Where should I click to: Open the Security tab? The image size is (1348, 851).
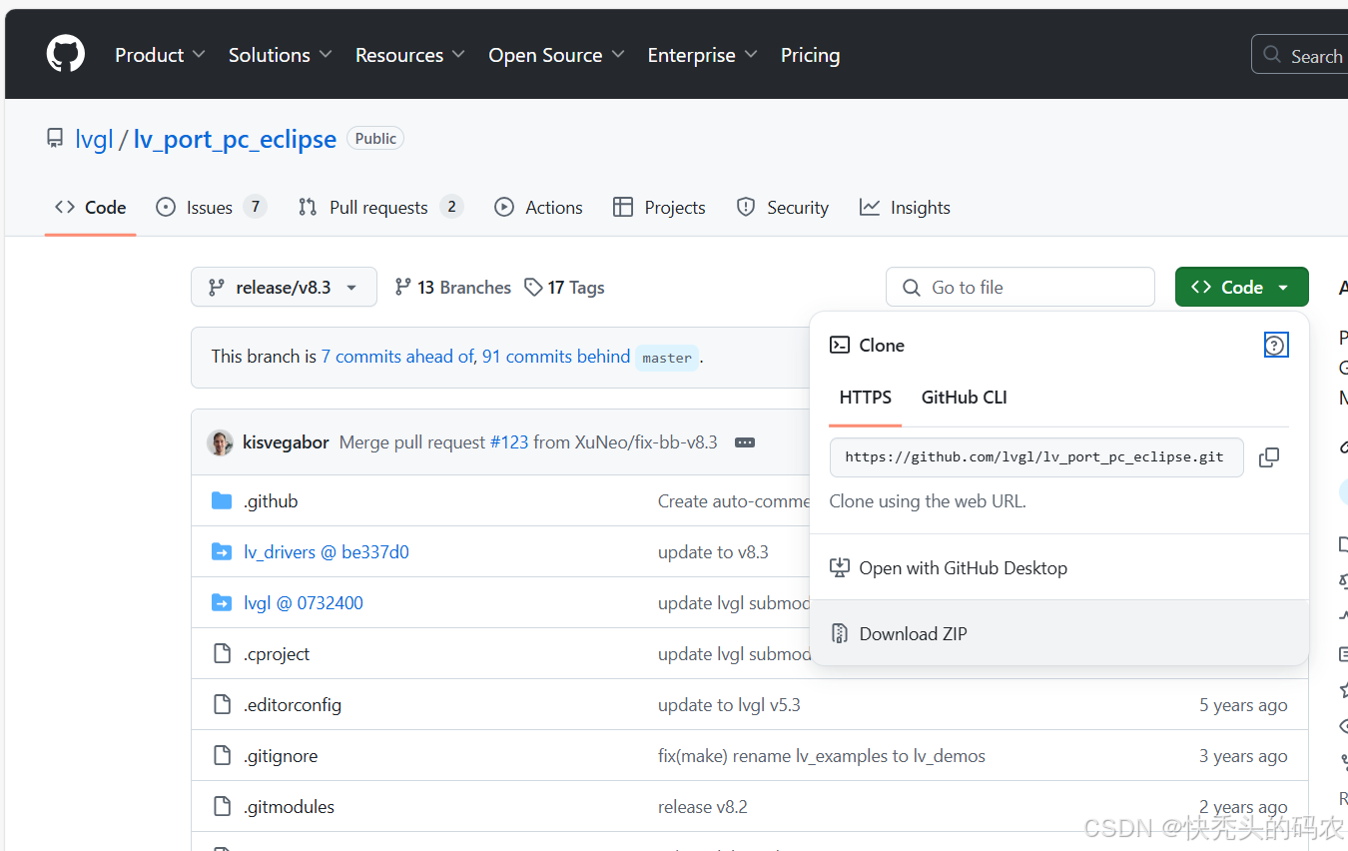point(783,207)
